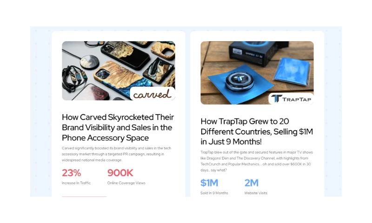Open the Carved Skyrocketed Brand Visibility headline
This screenshot has width=372, height=223.
click(x=118, y=127)
